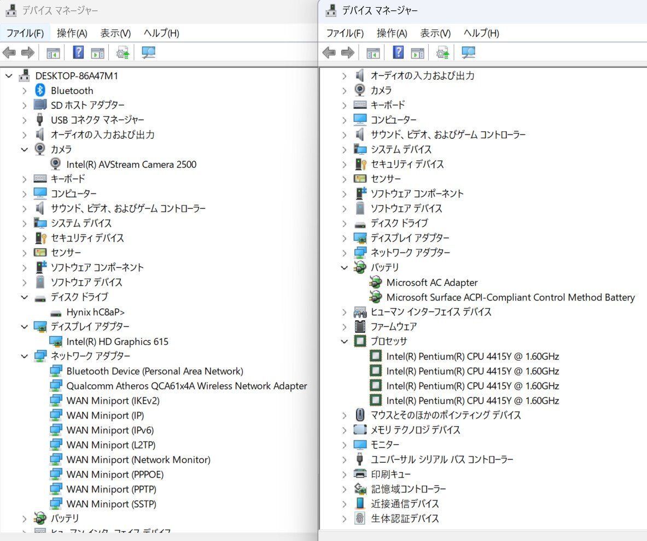The image size is (647, 541).
Task: Open the ファイル(F) menu
Action: (25, 33)
